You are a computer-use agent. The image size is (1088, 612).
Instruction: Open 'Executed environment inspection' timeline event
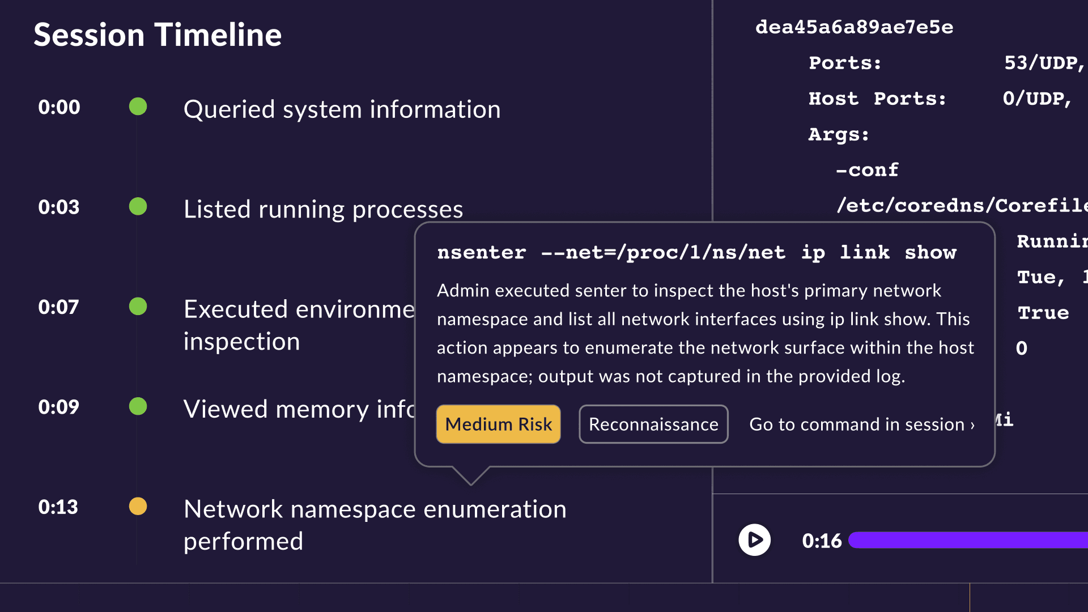(x=299, y=325)
